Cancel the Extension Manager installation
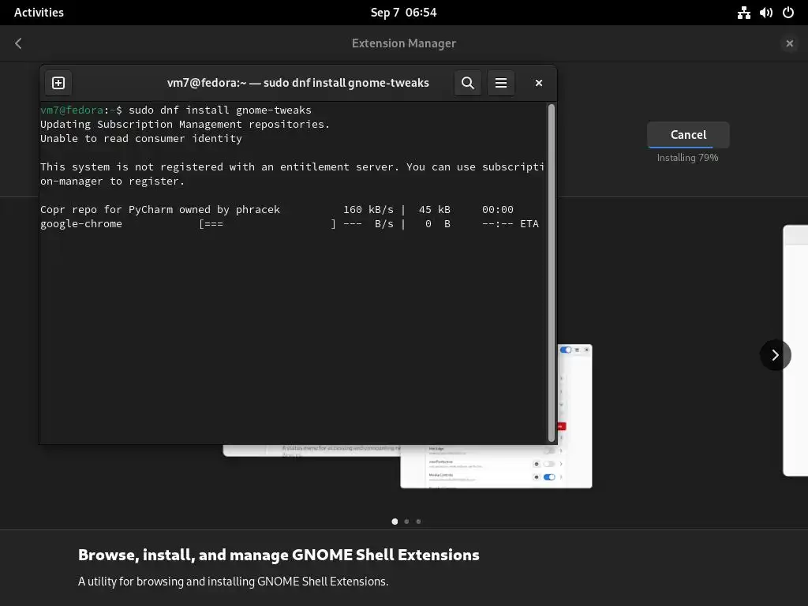This screenshot has width=808, height=606. point(688,134)
